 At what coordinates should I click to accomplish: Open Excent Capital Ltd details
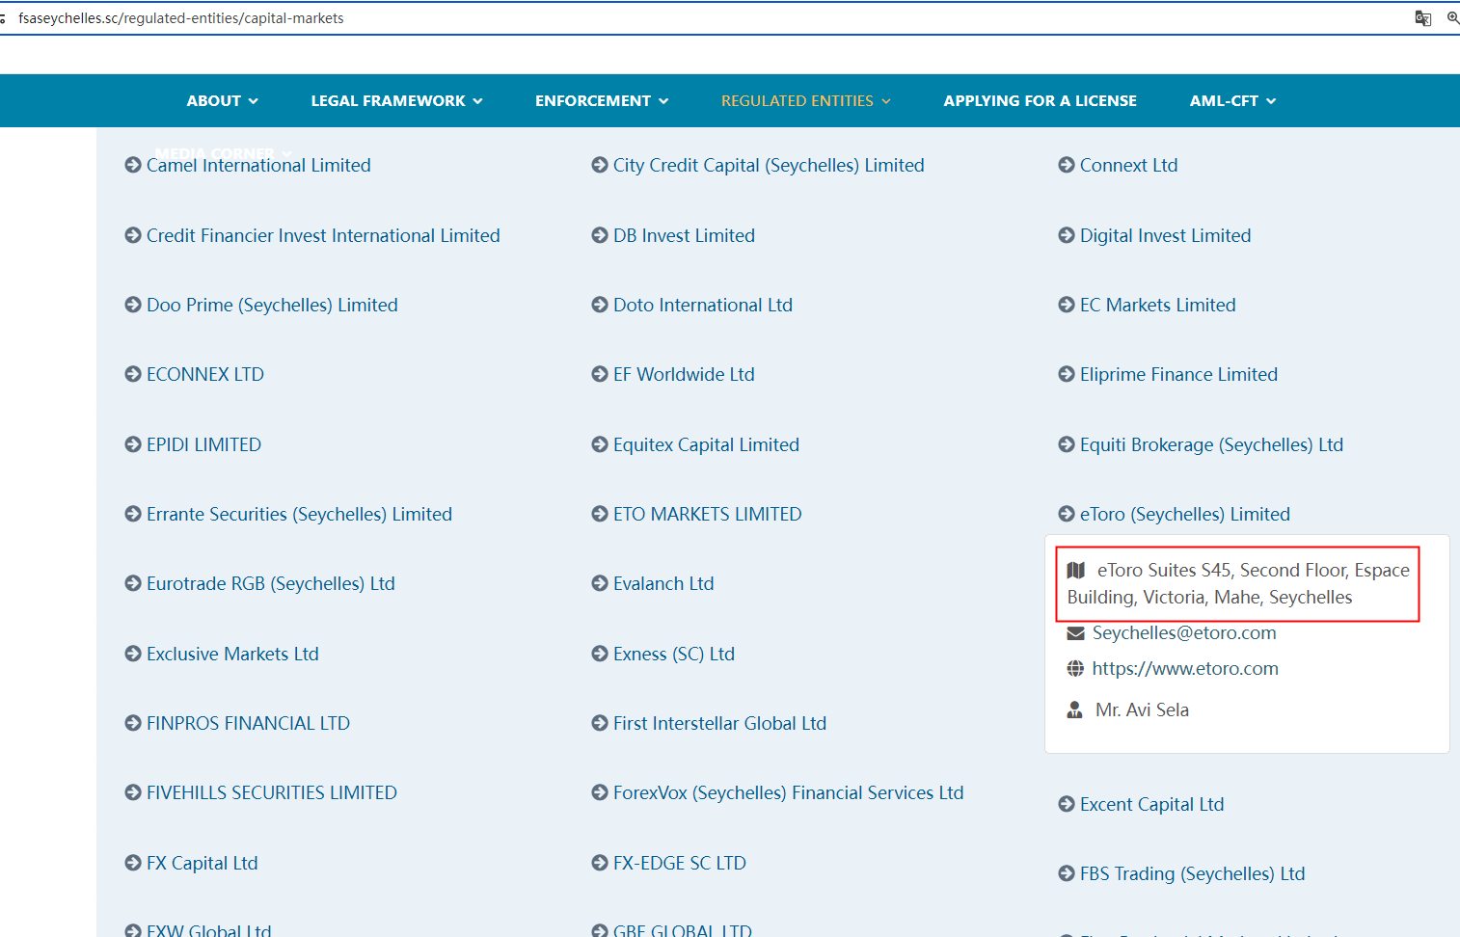pos(1151,804)
